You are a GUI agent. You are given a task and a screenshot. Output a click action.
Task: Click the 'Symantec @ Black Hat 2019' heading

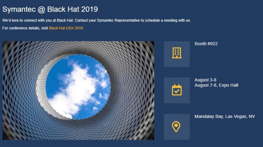click(50, 9)
